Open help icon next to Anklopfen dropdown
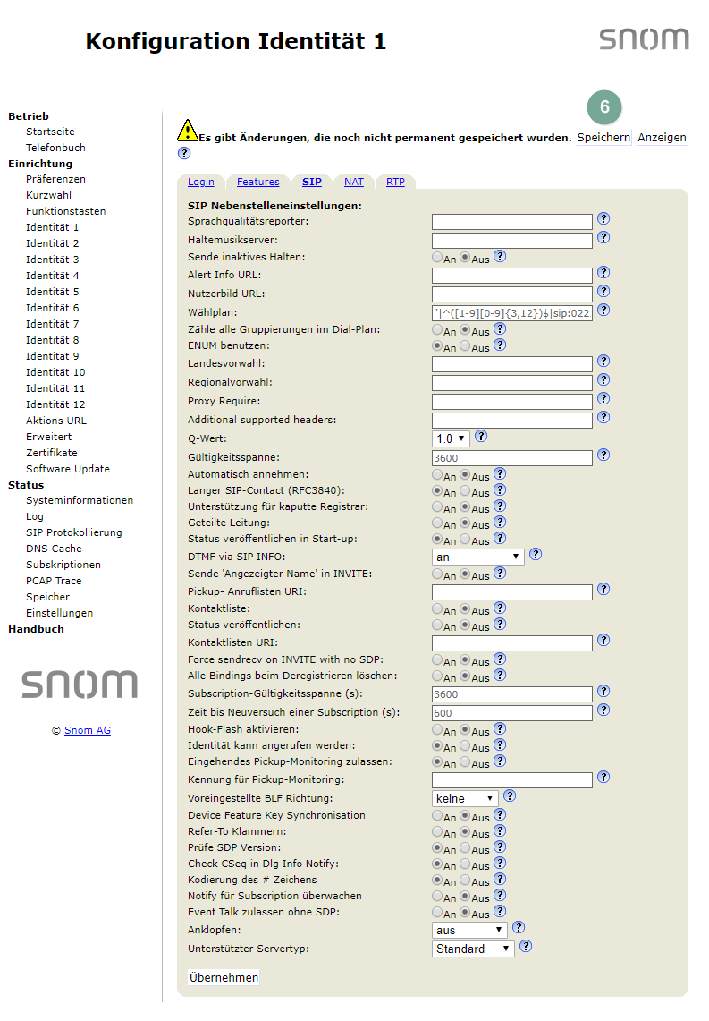Screen dimensions: 709x1021 pyautogui.click(x=519, y=928)
